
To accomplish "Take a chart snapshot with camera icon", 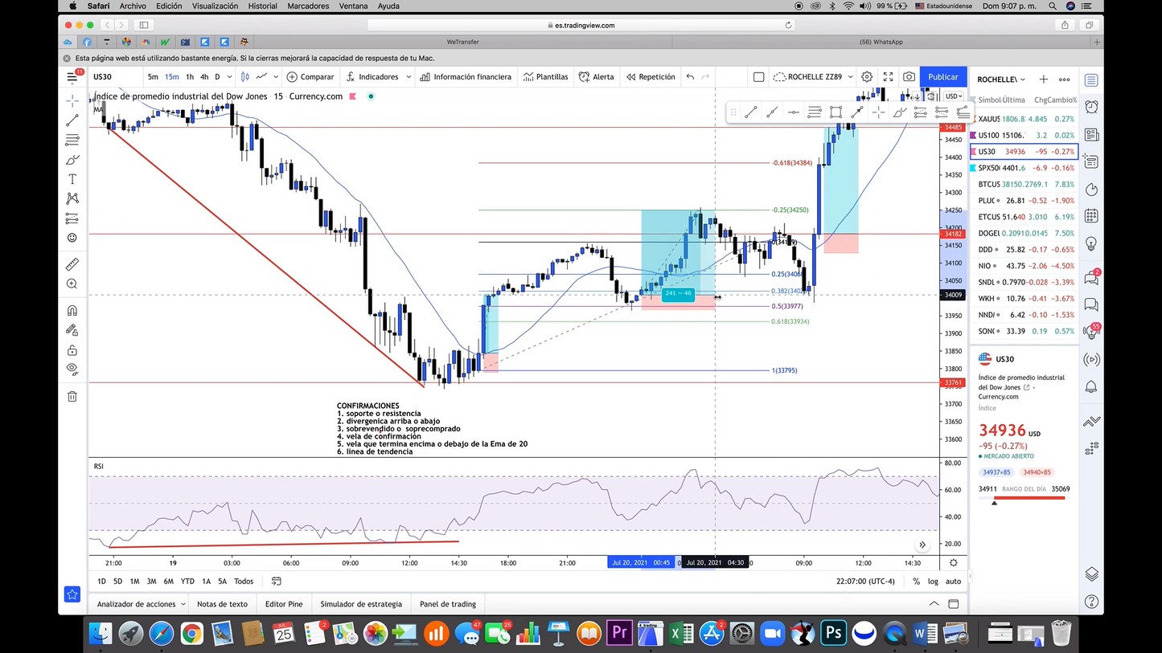I will pos(909,77).
